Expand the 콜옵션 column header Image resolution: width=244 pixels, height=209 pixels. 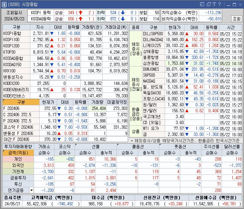(138, 146)
